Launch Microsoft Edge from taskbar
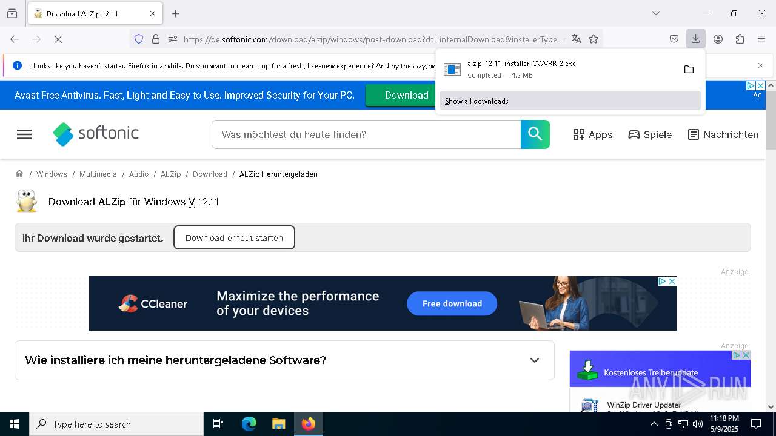Image resolution: width=776 pixels, height=436 pixels. (x=249, y=424)
